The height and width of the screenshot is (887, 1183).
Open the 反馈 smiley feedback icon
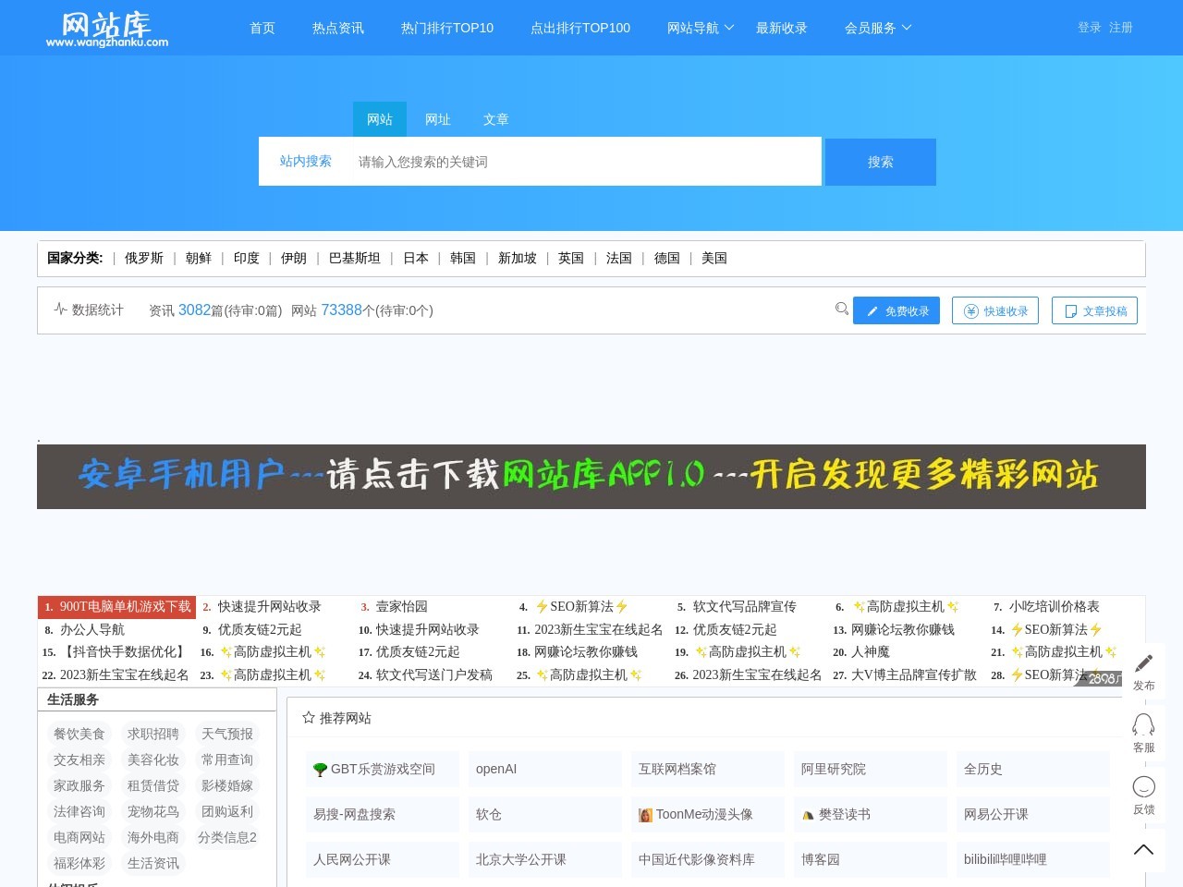(x=1144, y=786)
